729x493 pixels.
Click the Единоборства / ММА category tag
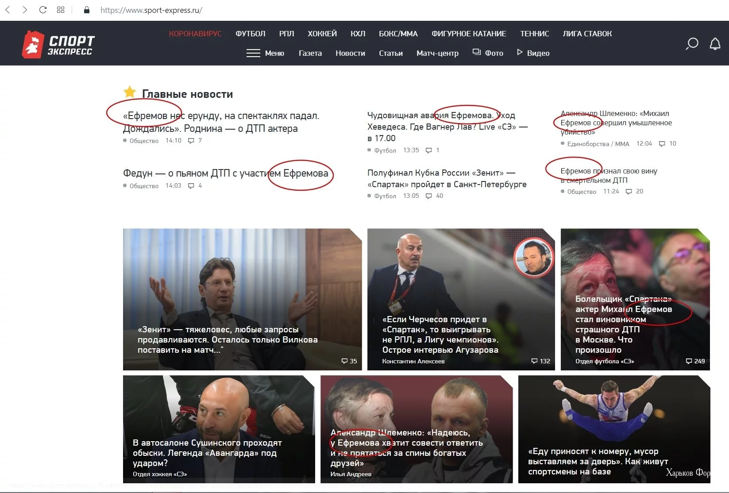click(598, 144)
